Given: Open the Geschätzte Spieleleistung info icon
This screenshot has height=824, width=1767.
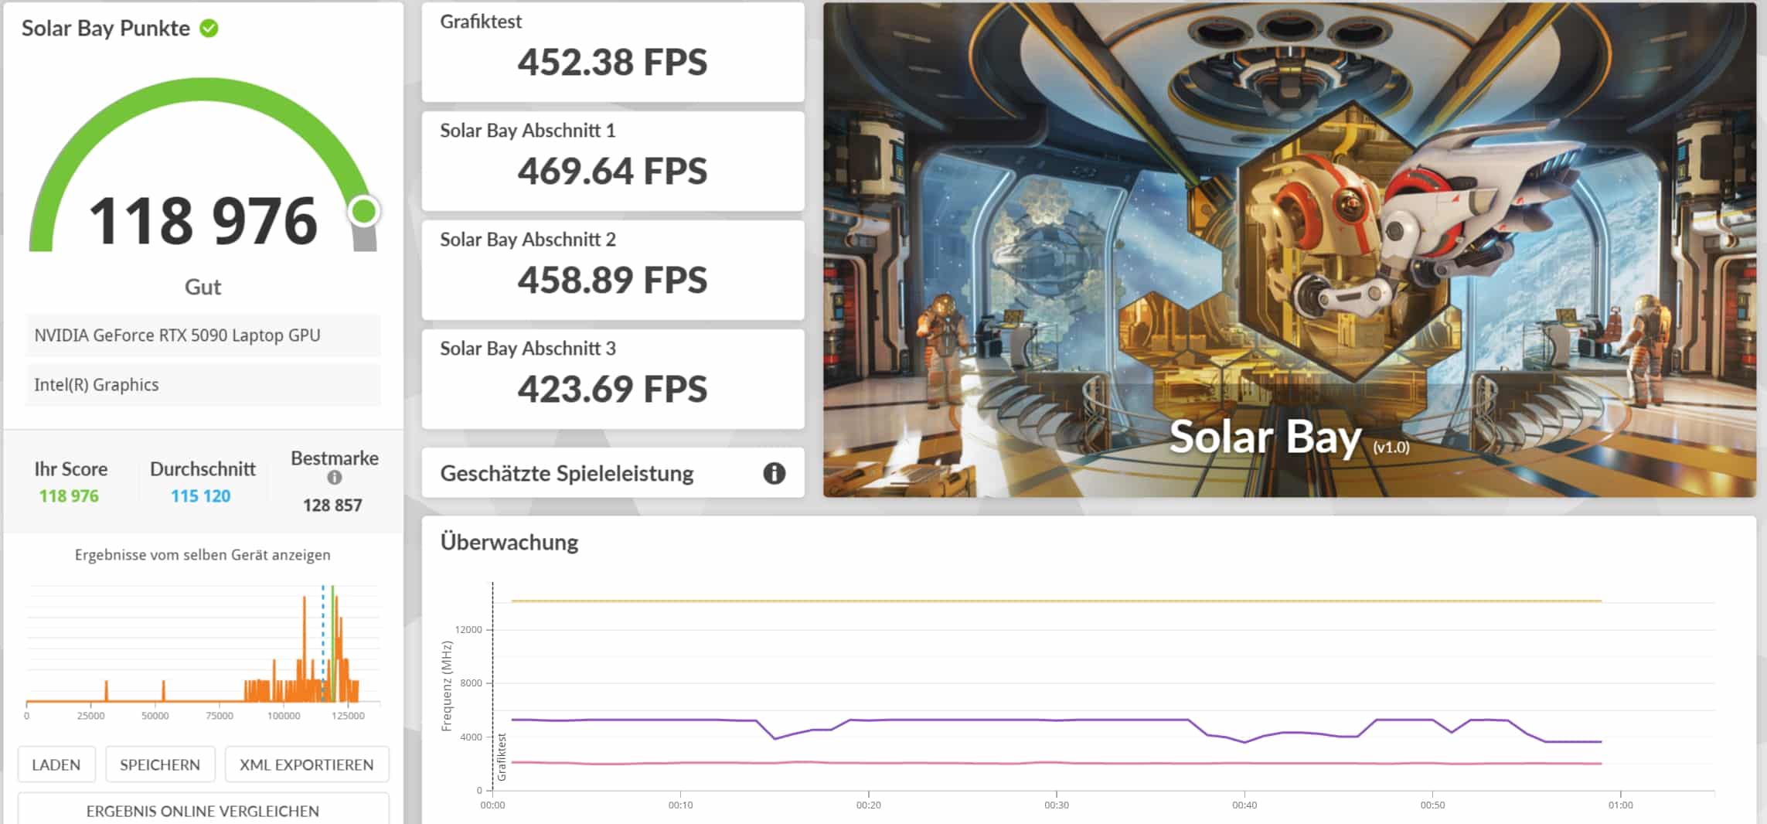Looking at the screenshot, I should pyautogui.click(x=774, y=473).
